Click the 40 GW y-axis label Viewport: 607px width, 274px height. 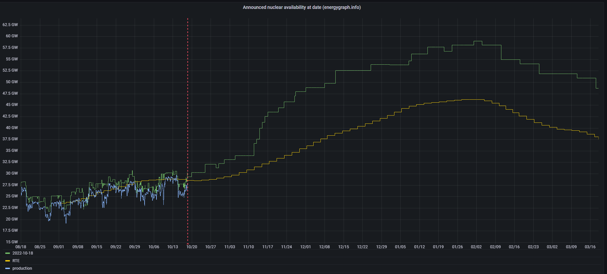(x=12, y=128)
